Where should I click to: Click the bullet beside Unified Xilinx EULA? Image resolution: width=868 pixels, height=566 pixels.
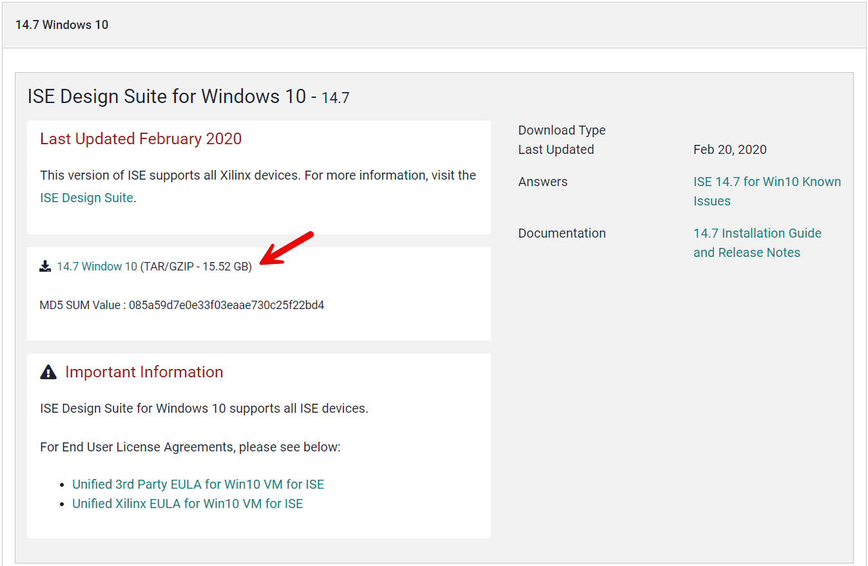coord(63,504)
